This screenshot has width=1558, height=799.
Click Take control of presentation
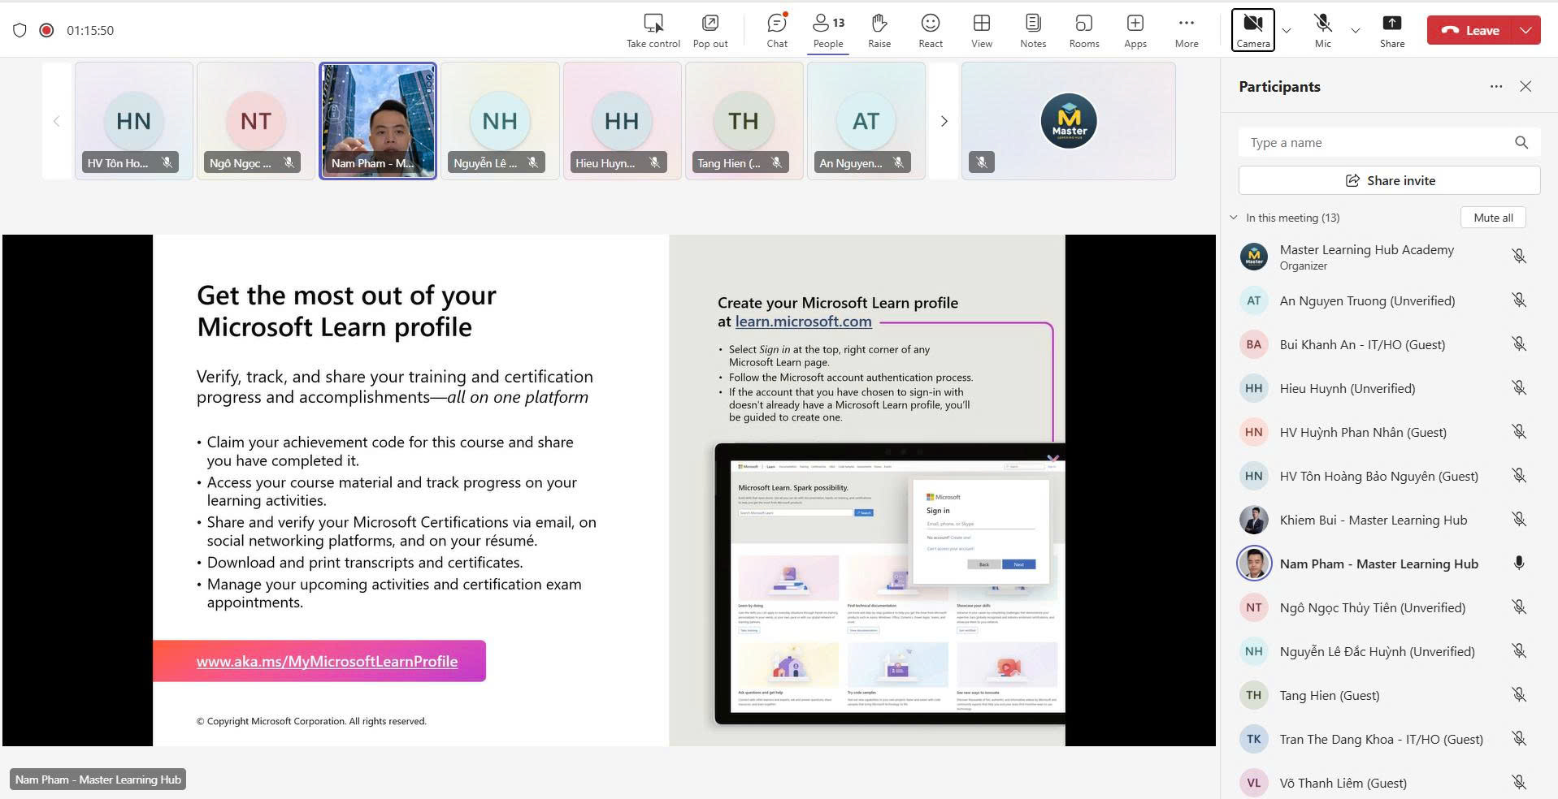click(x=653, y=30)
